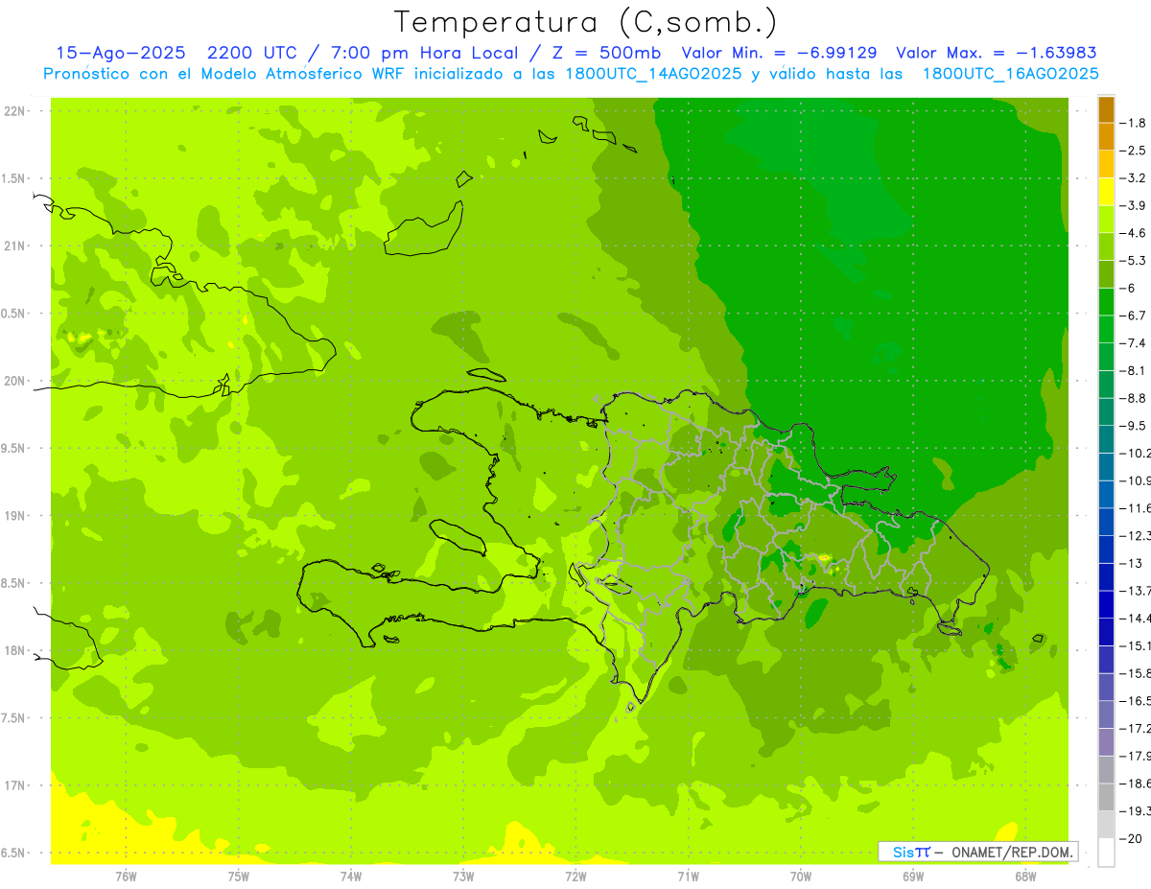The height and width of the screenshot is (889, 1151).
Task: Click the legend band between -8.8 and -9.5
Action: pos(1106,412)
